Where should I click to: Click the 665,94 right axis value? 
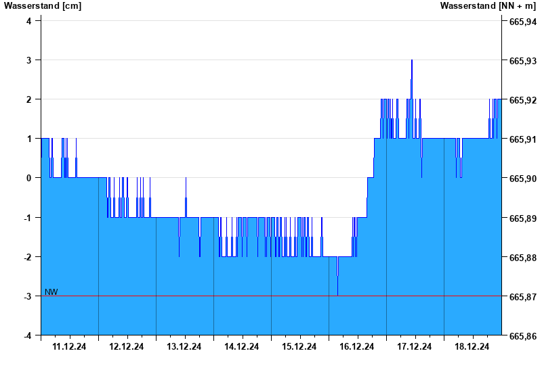pyautogui.click(x=522, y=22)
